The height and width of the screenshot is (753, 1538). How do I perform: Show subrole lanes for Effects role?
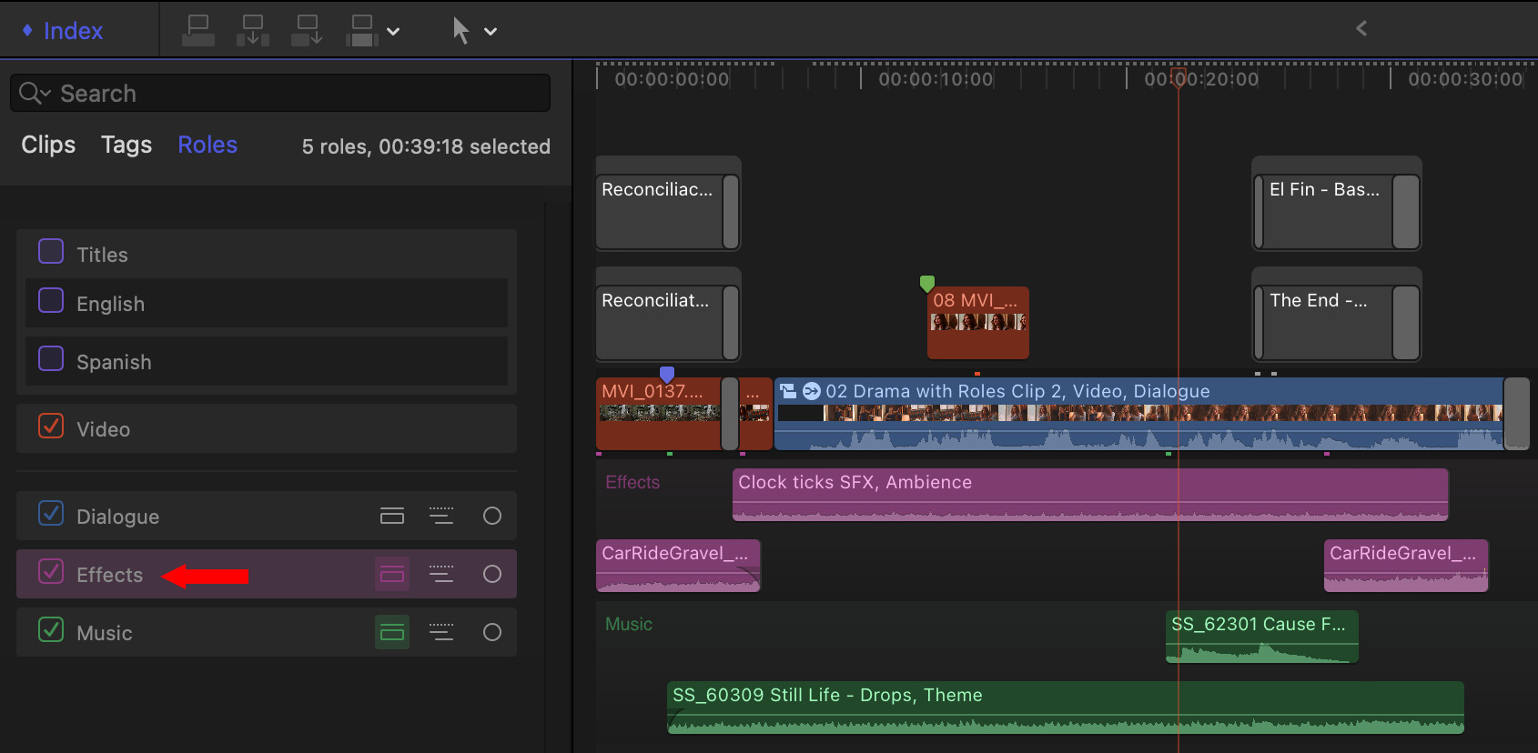(441, 575)
